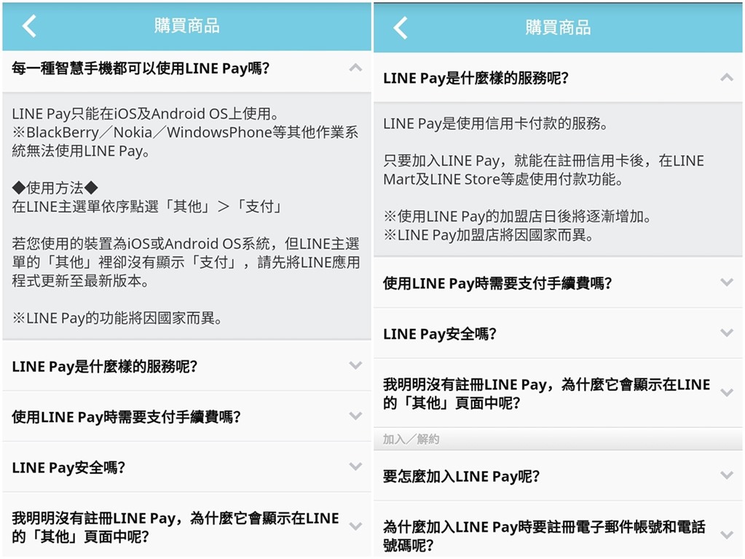Tap 要怎麼加入LINE Pay呢 question text
This screenshot has width=745, height=559.
click(462, 476)
